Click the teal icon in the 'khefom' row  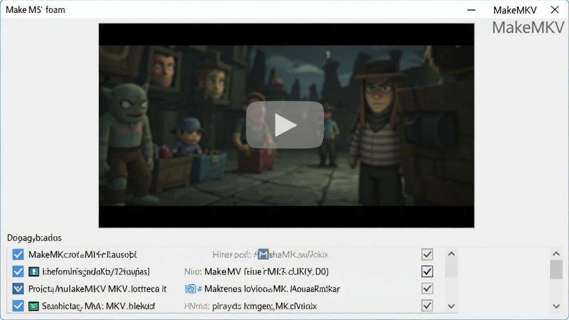click(34, 271)
